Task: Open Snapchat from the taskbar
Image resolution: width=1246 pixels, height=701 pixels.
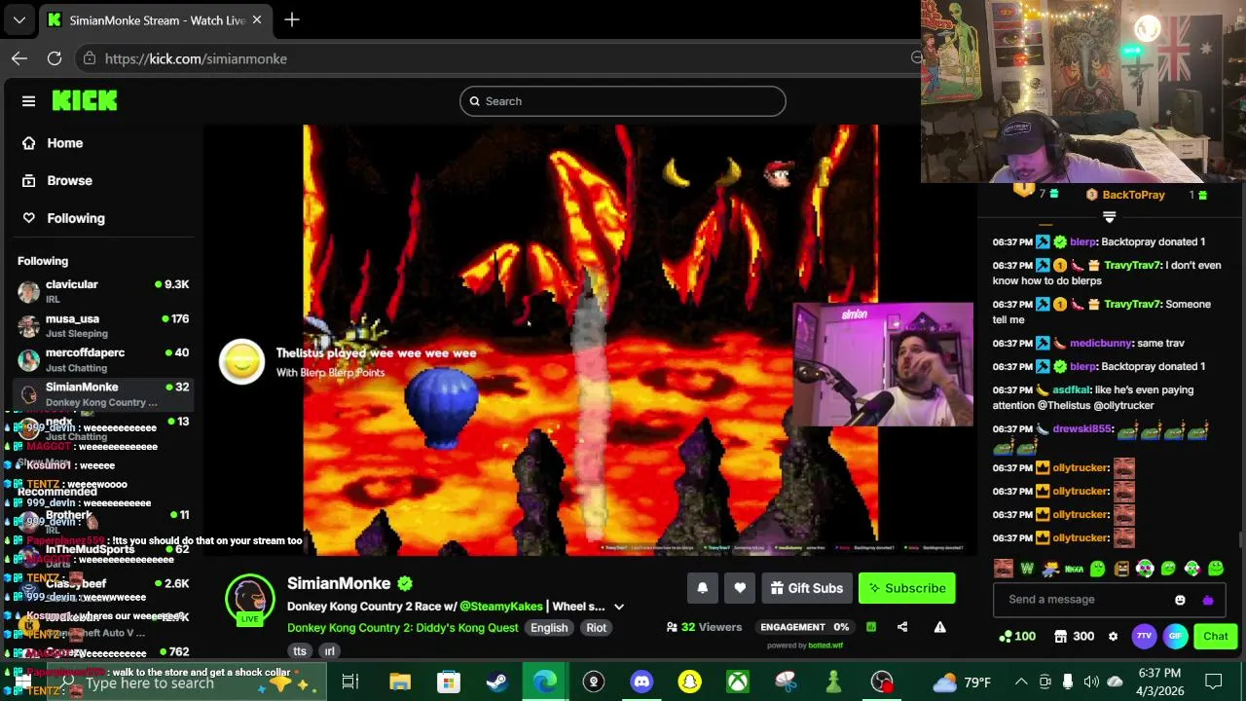Action: click(689, 682)
